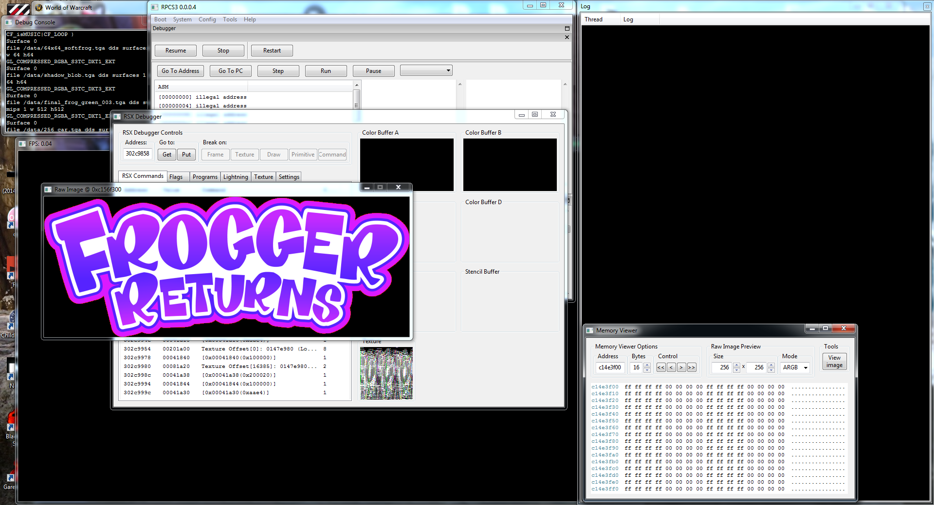Open the Tools menu in RPCS3
This screenshot has width=934, height=505.
click(230, 19)
